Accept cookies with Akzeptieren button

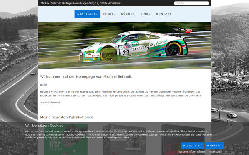pyautogui.click(x=192, y=145)
